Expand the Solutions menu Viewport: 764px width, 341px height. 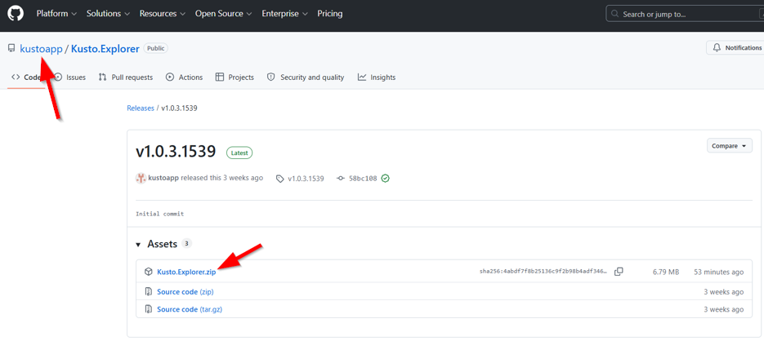[108, 14]
